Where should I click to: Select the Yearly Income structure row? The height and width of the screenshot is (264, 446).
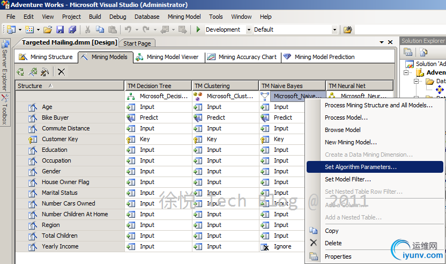[70, 247]
